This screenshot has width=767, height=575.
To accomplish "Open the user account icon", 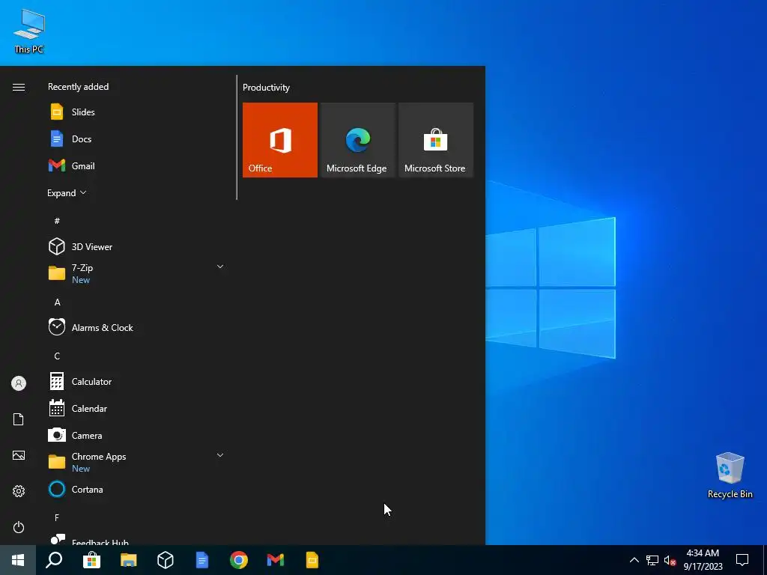I will [19, 383].
